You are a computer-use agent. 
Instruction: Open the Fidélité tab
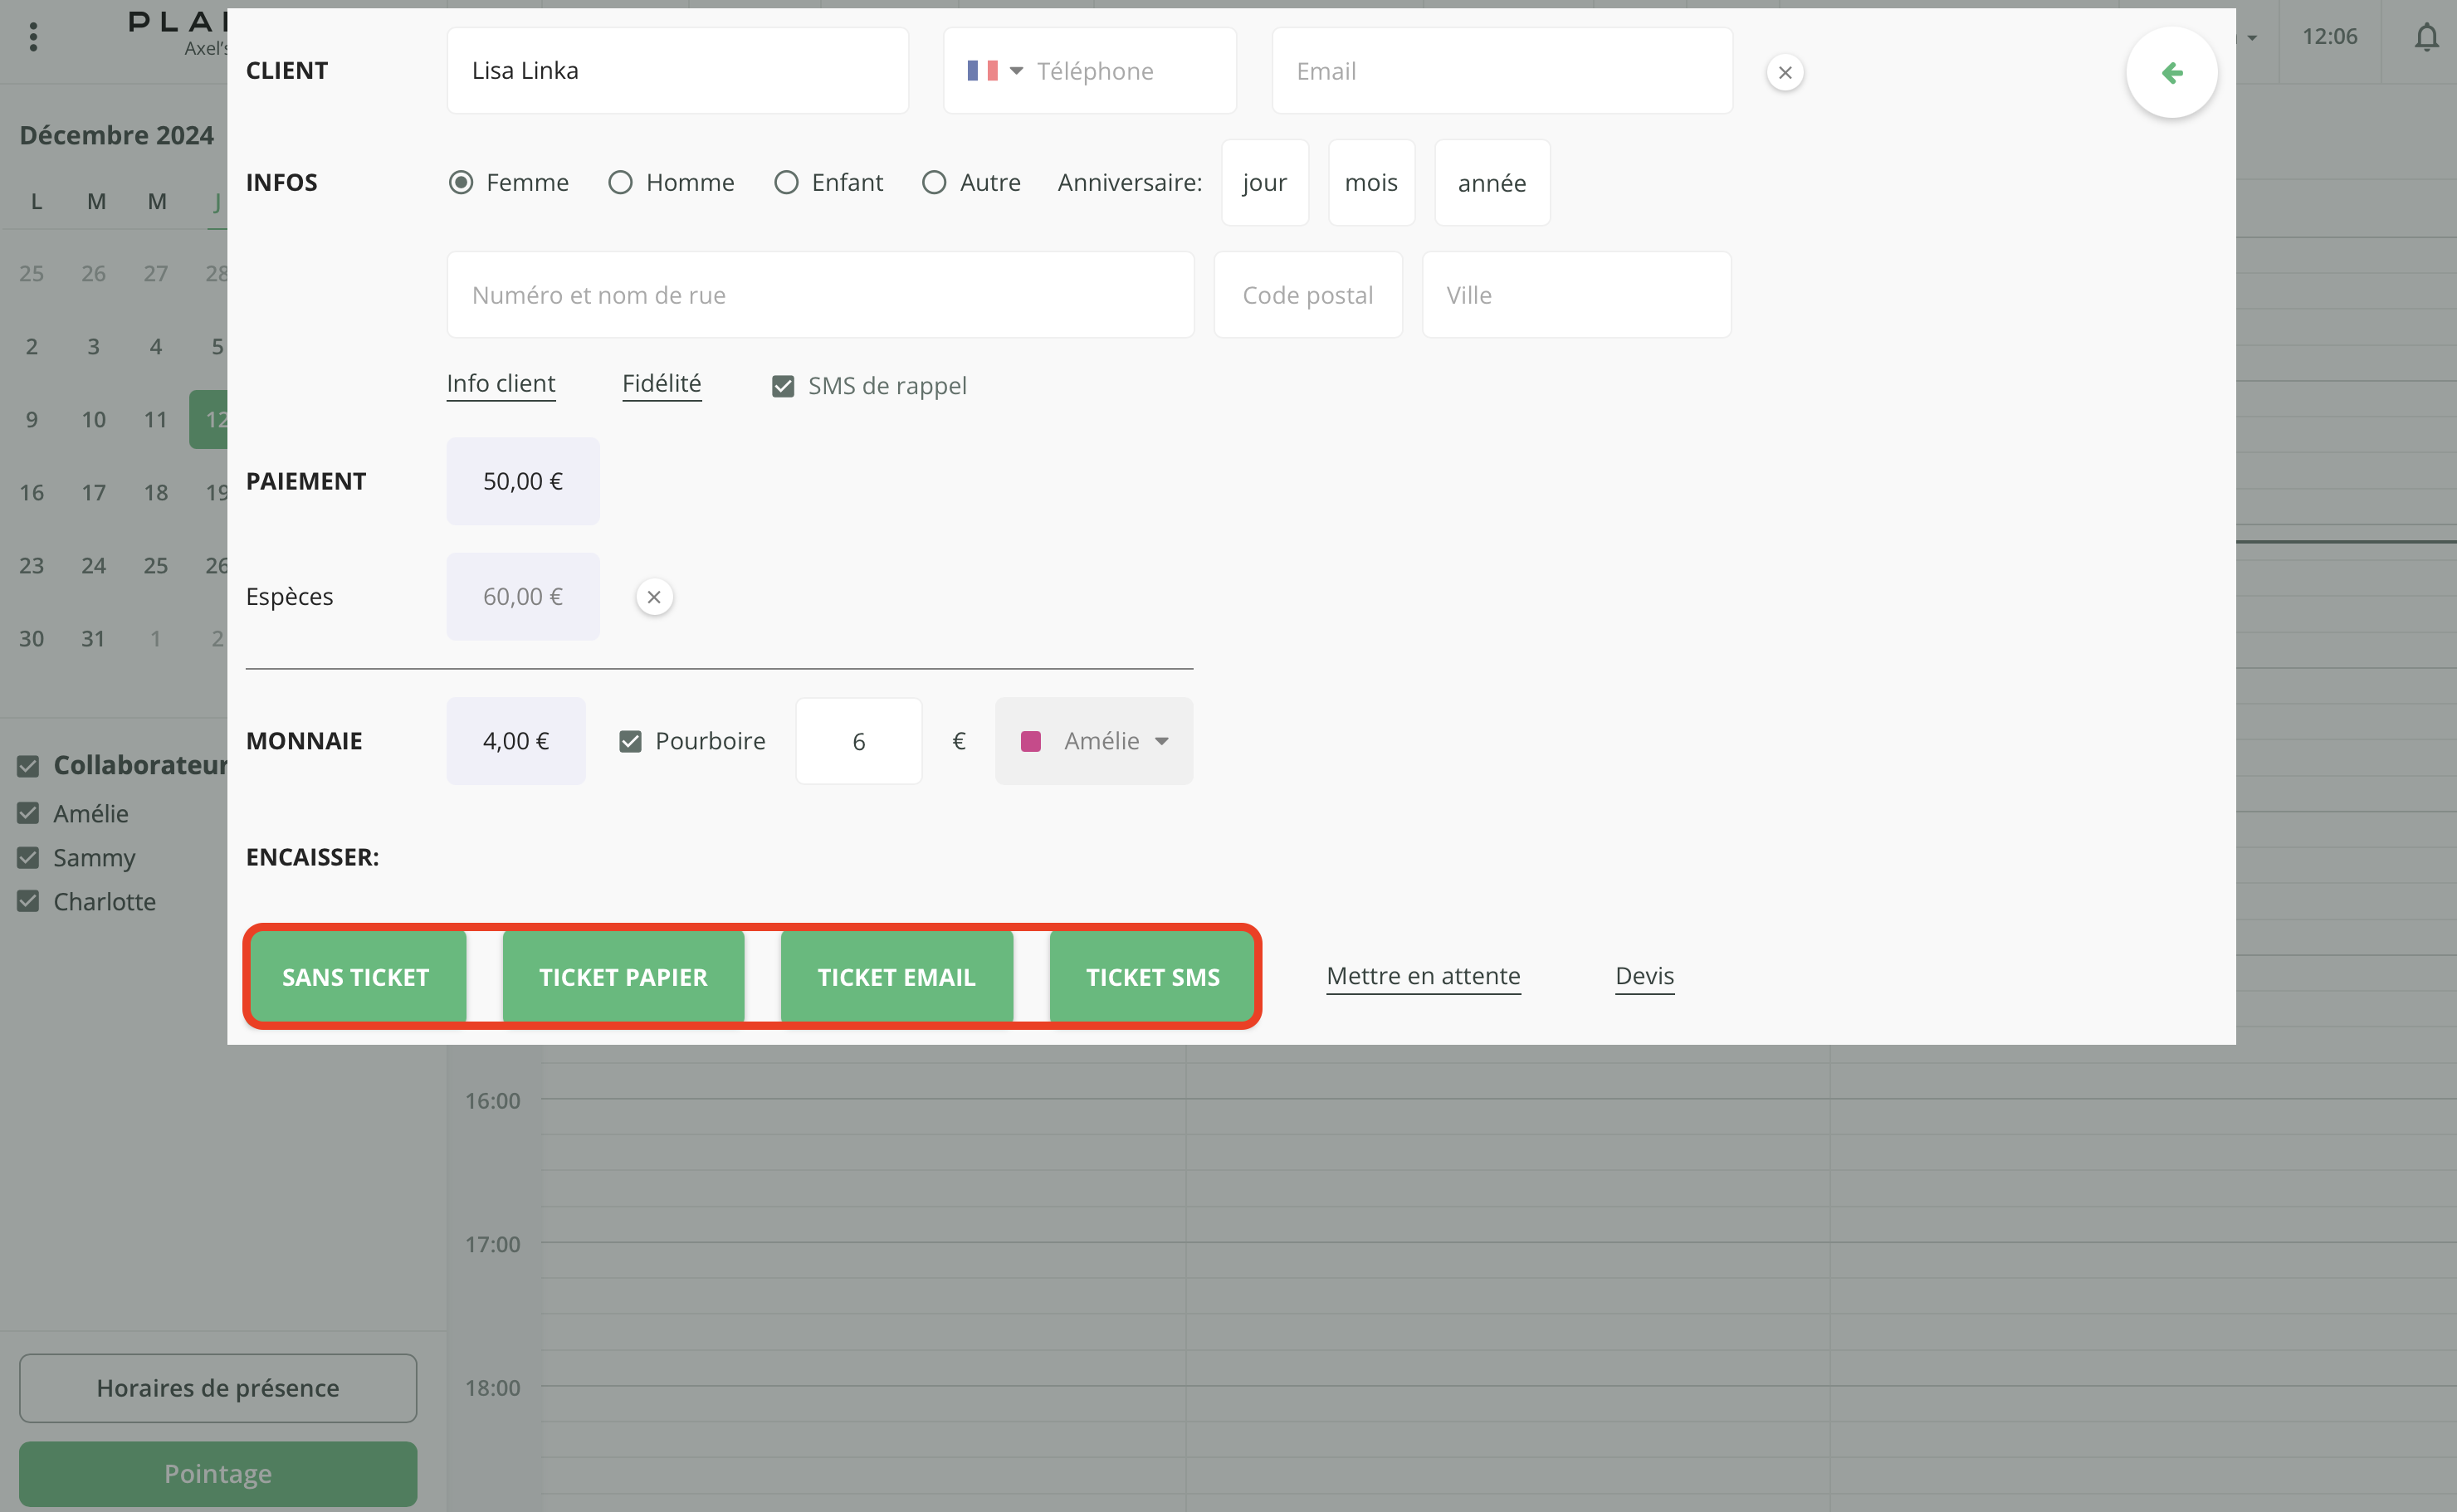661,384
